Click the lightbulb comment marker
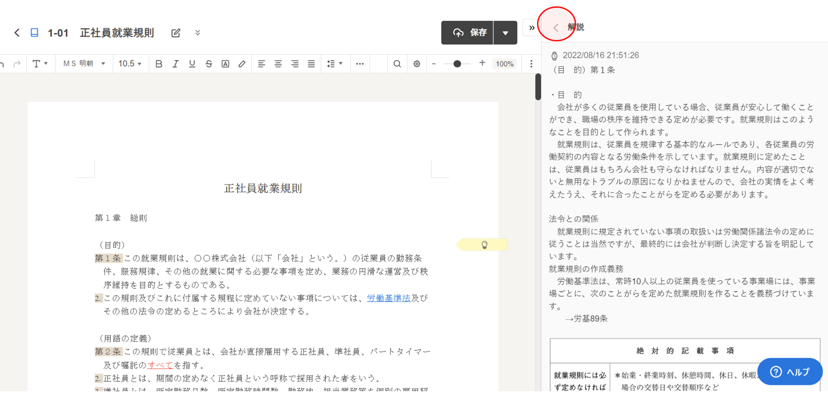The width and height of the screenshot is (828, 393). pyautogui.click(x=483, y=245)
